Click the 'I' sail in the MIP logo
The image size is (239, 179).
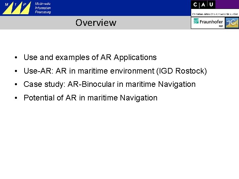point(17,9)
